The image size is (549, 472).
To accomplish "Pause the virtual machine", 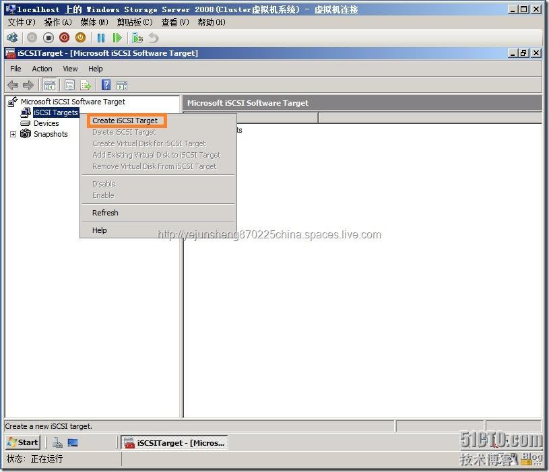I will [101, 38].
